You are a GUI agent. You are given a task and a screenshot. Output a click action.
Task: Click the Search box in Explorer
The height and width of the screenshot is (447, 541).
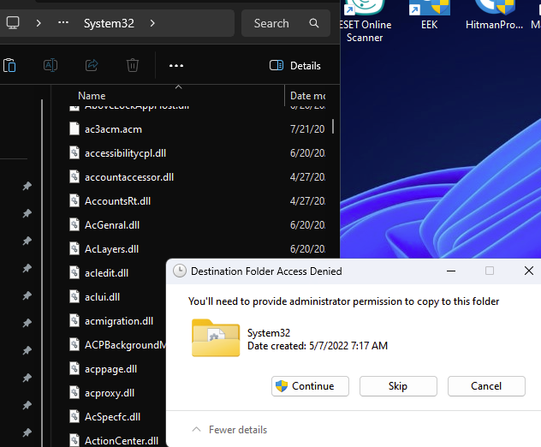pyautogui.click(x=286, y=23)
